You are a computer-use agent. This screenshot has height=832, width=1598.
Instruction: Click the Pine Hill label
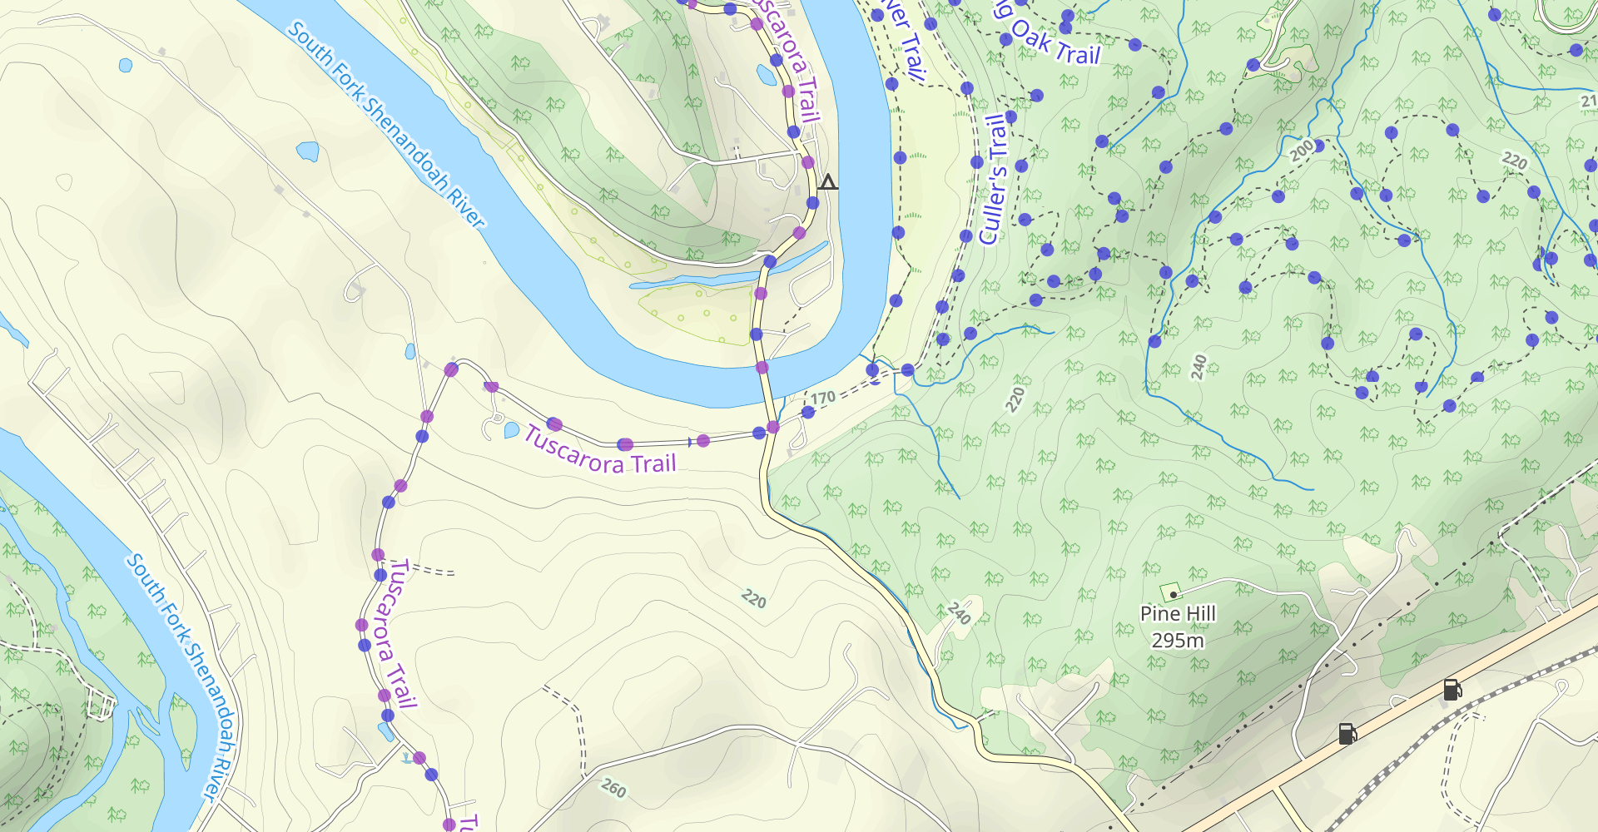click(x=1178, y=613)
